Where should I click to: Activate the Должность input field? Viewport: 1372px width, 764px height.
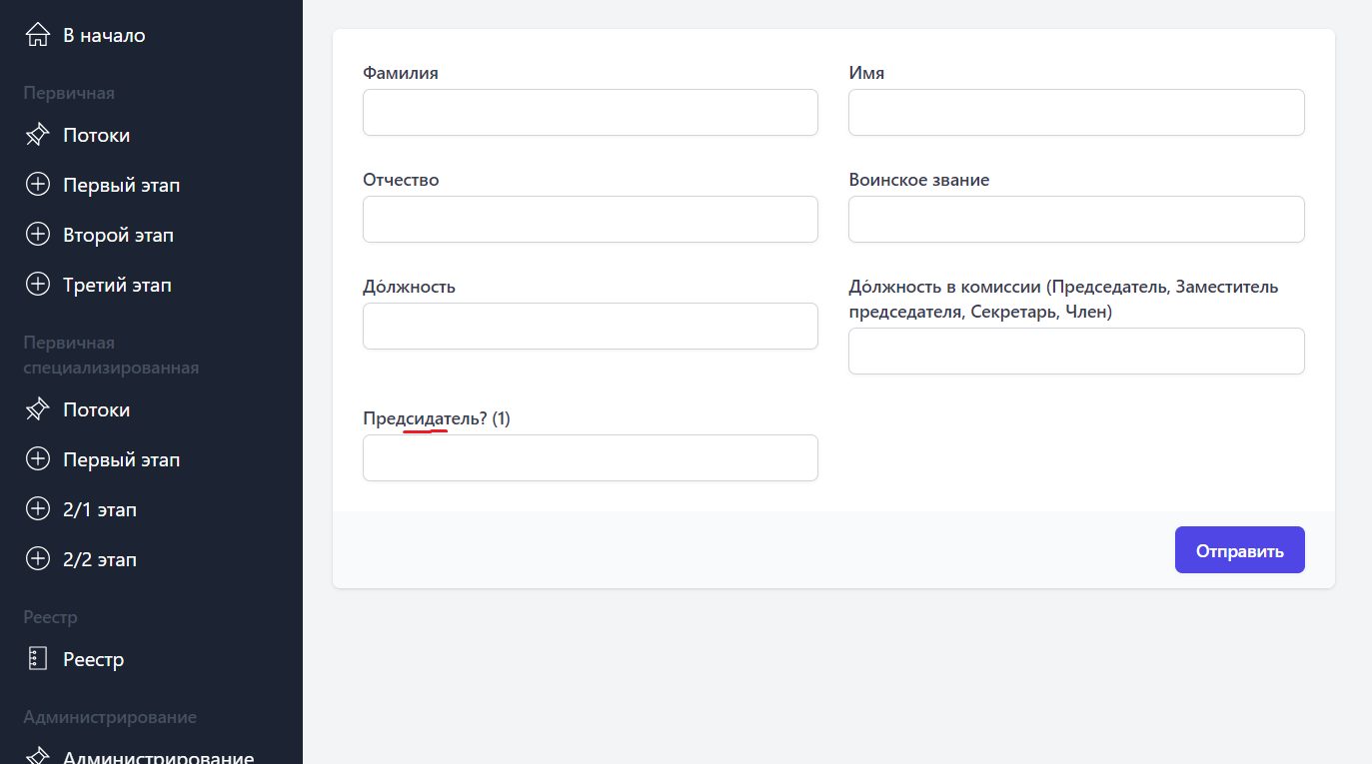(590, 327)
